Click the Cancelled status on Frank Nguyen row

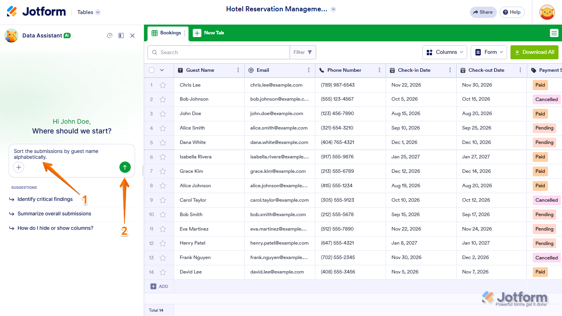click(x=546, y=258)
